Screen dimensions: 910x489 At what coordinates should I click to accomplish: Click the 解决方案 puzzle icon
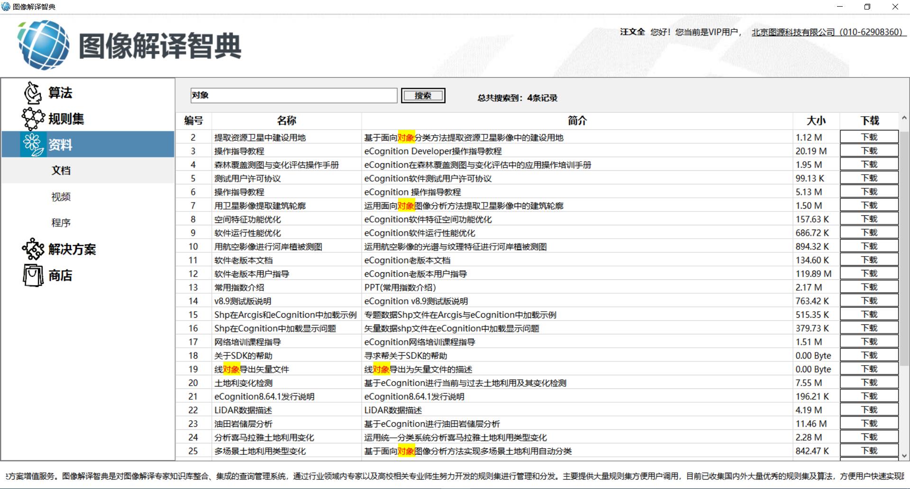(x=33, y=249)
